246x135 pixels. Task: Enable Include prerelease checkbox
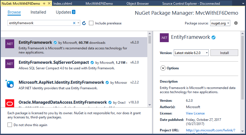91,23
